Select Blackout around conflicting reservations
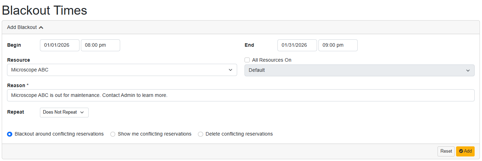 click(10, 134)
